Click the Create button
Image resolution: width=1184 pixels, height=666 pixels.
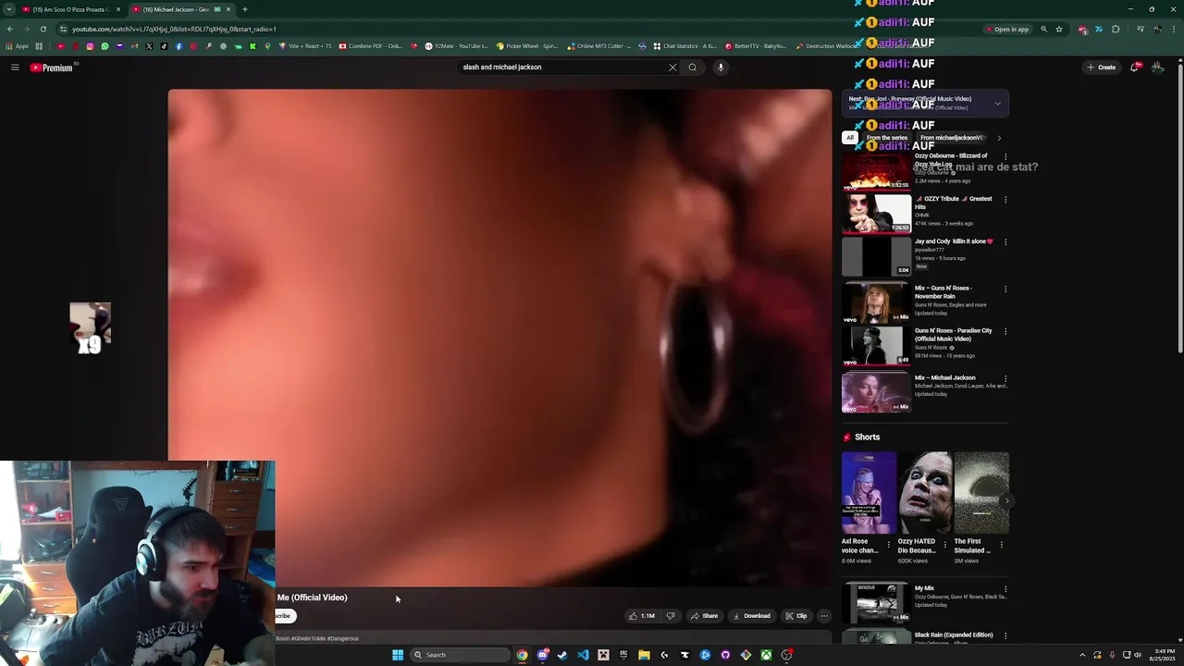pos(1101,68)
